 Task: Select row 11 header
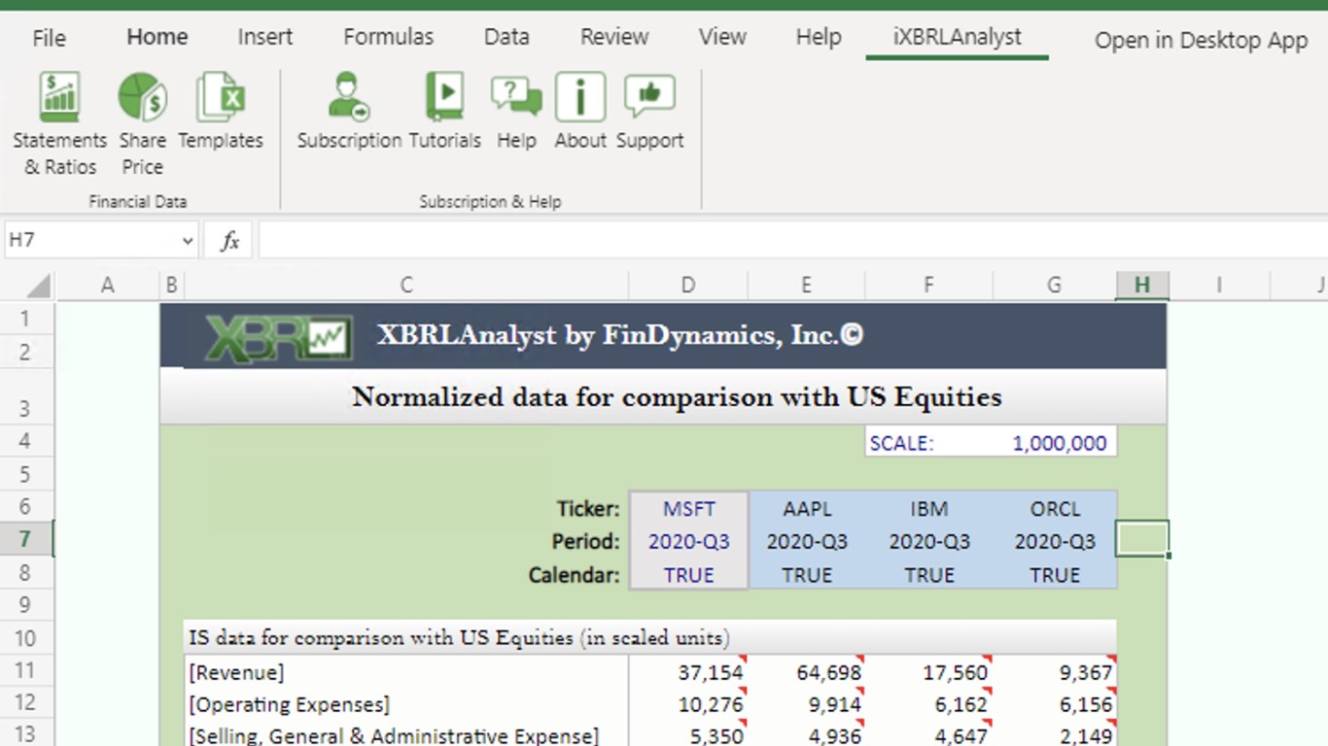[26, 670]
